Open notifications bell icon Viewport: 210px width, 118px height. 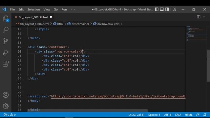tap(205, 115)
